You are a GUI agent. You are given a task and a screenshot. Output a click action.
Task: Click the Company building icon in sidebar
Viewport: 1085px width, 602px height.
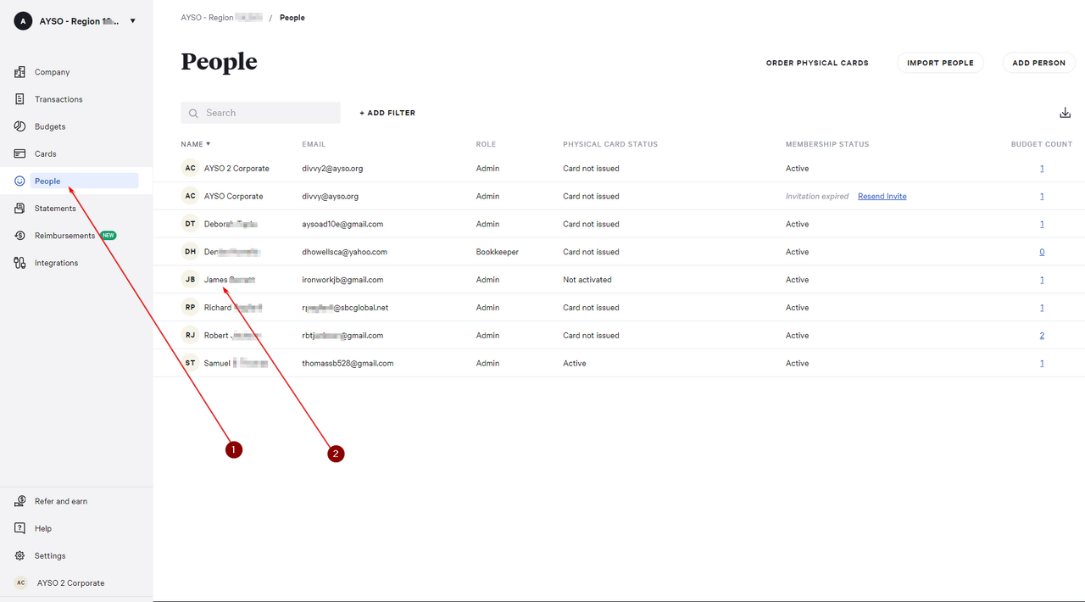[19, 72]
